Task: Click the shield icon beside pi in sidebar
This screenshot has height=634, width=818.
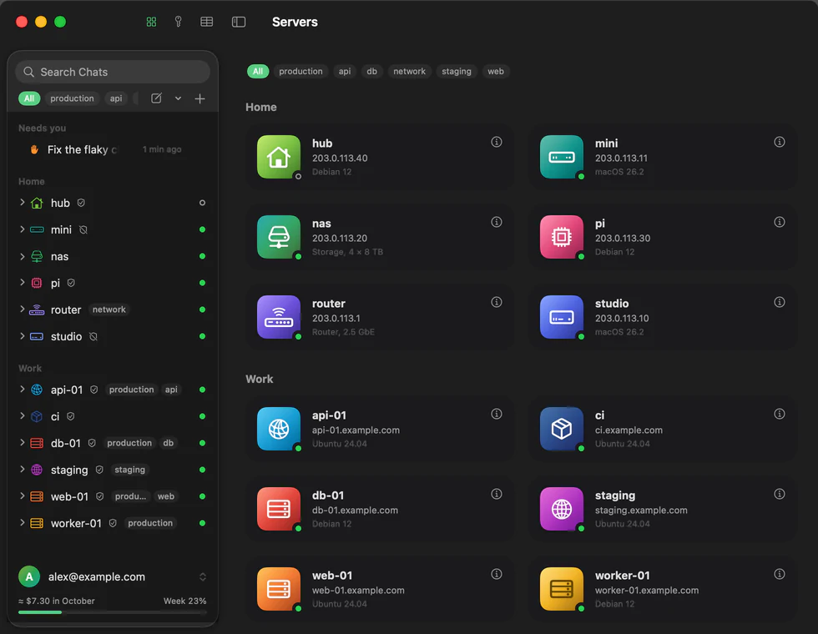Action: coord(71,283)
